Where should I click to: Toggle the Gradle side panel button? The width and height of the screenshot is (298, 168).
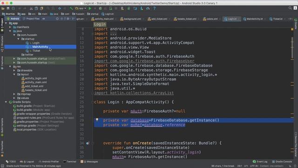point(296,24)
